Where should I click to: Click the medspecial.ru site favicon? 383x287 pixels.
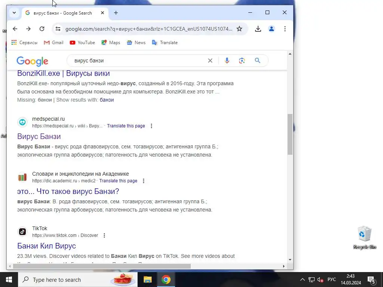(x=22, y=122)
